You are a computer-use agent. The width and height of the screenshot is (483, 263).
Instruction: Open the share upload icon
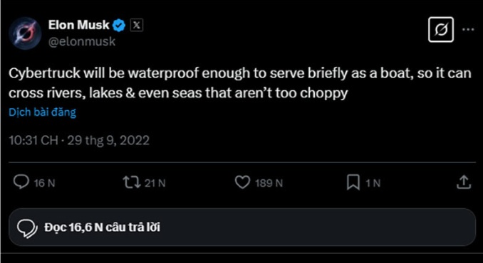click(x=464, y=182)
